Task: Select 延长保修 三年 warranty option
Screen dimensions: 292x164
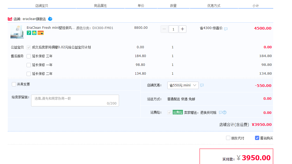Action: coord(29,56)
